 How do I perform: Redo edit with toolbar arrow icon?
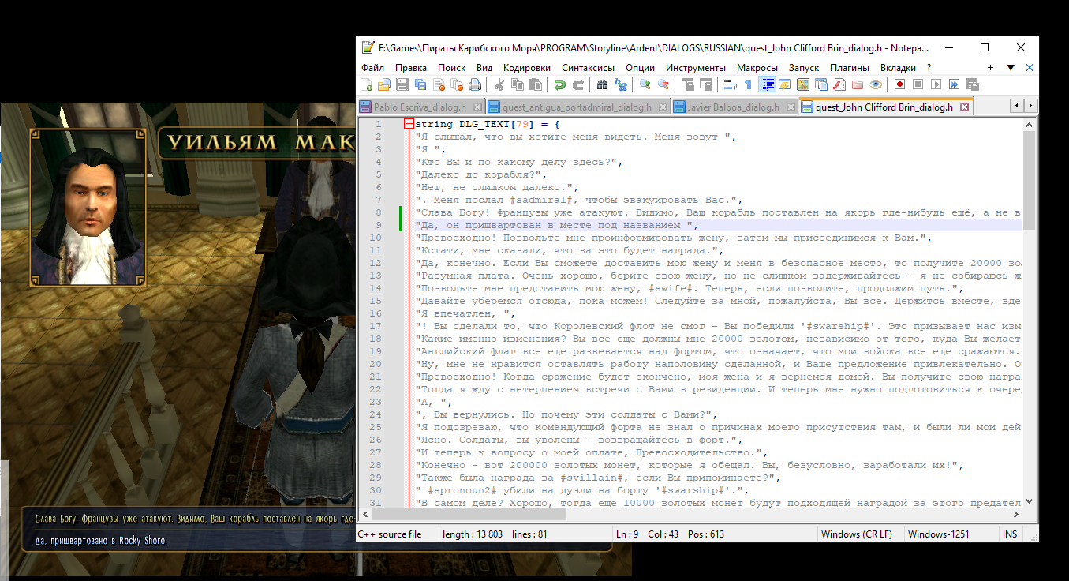click(x=579, y=84)
